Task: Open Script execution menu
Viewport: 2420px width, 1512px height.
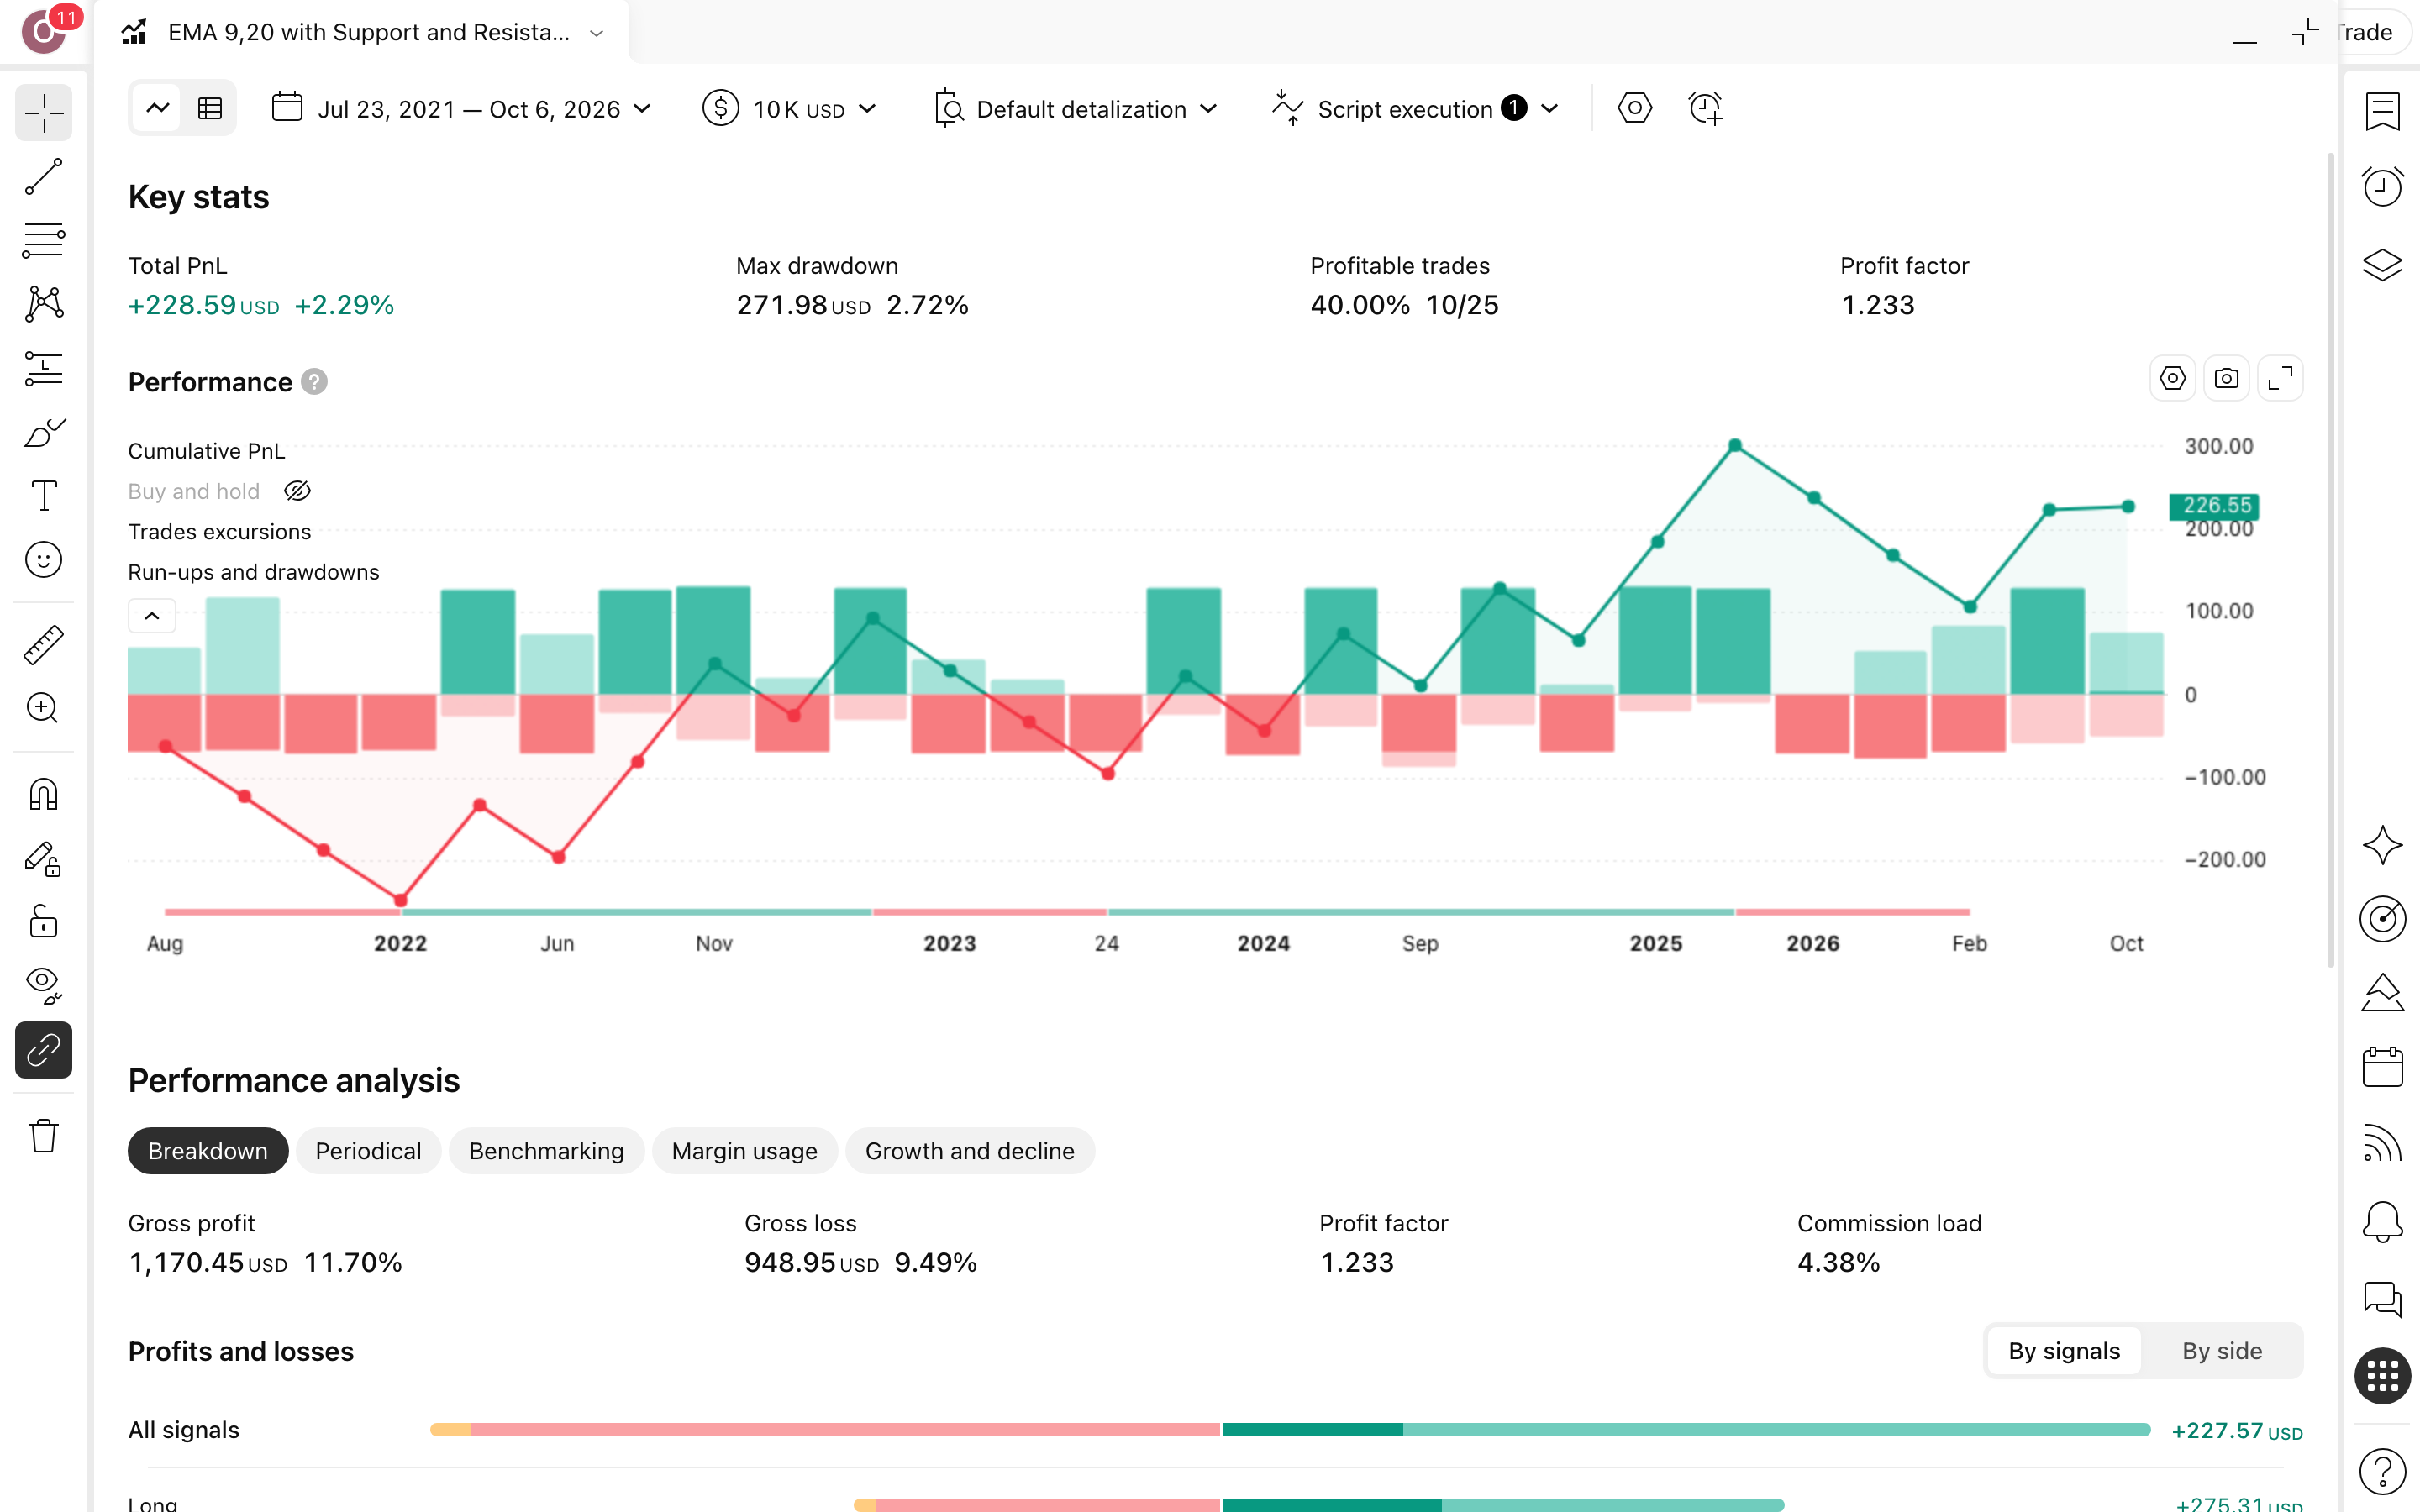Action: (x=1415, y=109)
